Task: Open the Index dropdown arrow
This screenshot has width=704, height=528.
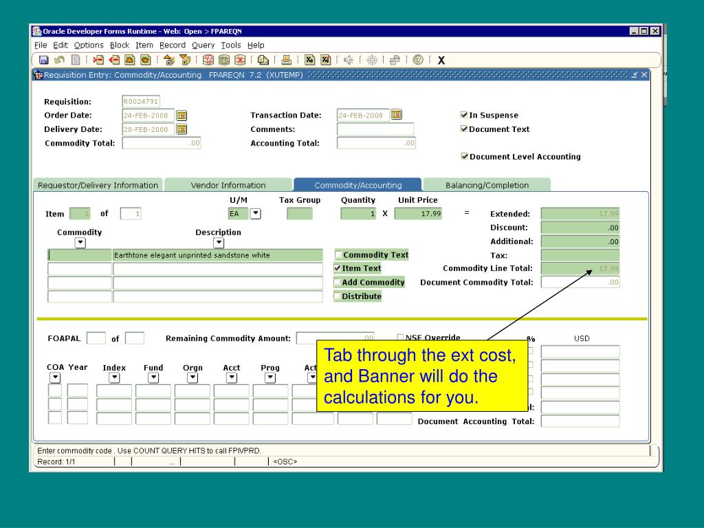Action: pyautogui.click(x=115, y=377)
